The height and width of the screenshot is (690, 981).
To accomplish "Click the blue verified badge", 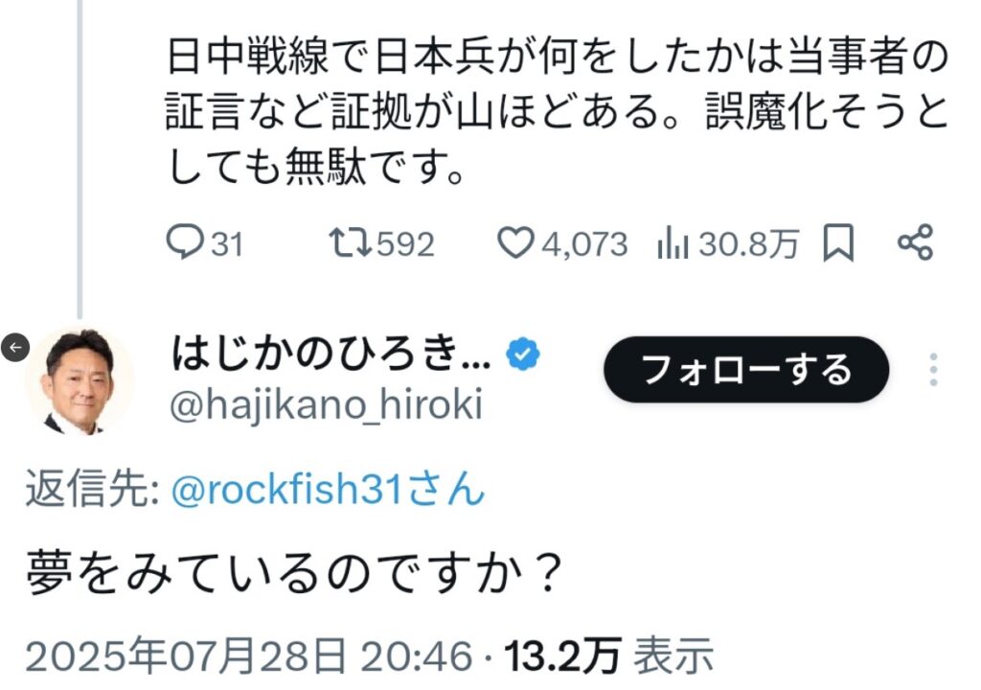I will pos(523,354).
